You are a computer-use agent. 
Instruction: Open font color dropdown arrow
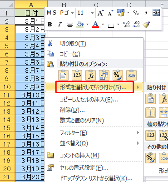103,25
